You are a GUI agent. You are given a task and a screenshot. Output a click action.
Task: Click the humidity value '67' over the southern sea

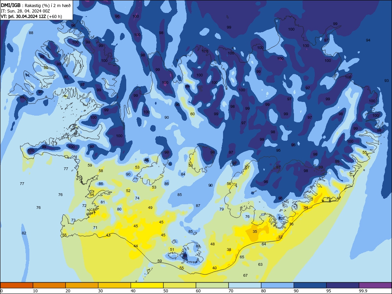[x=245, y=275]
